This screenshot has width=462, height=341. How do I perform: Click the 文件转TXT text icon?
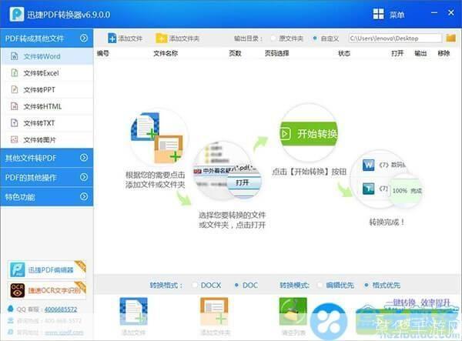click(14, 122)
